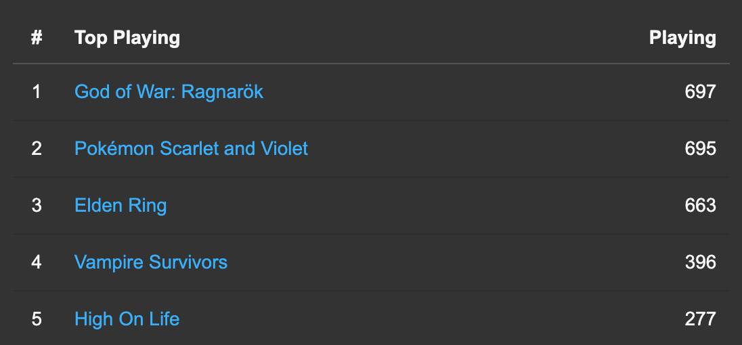Click rank number 1 in the table
Viewport: 742px width, 345px height.
tap(37, 91)
